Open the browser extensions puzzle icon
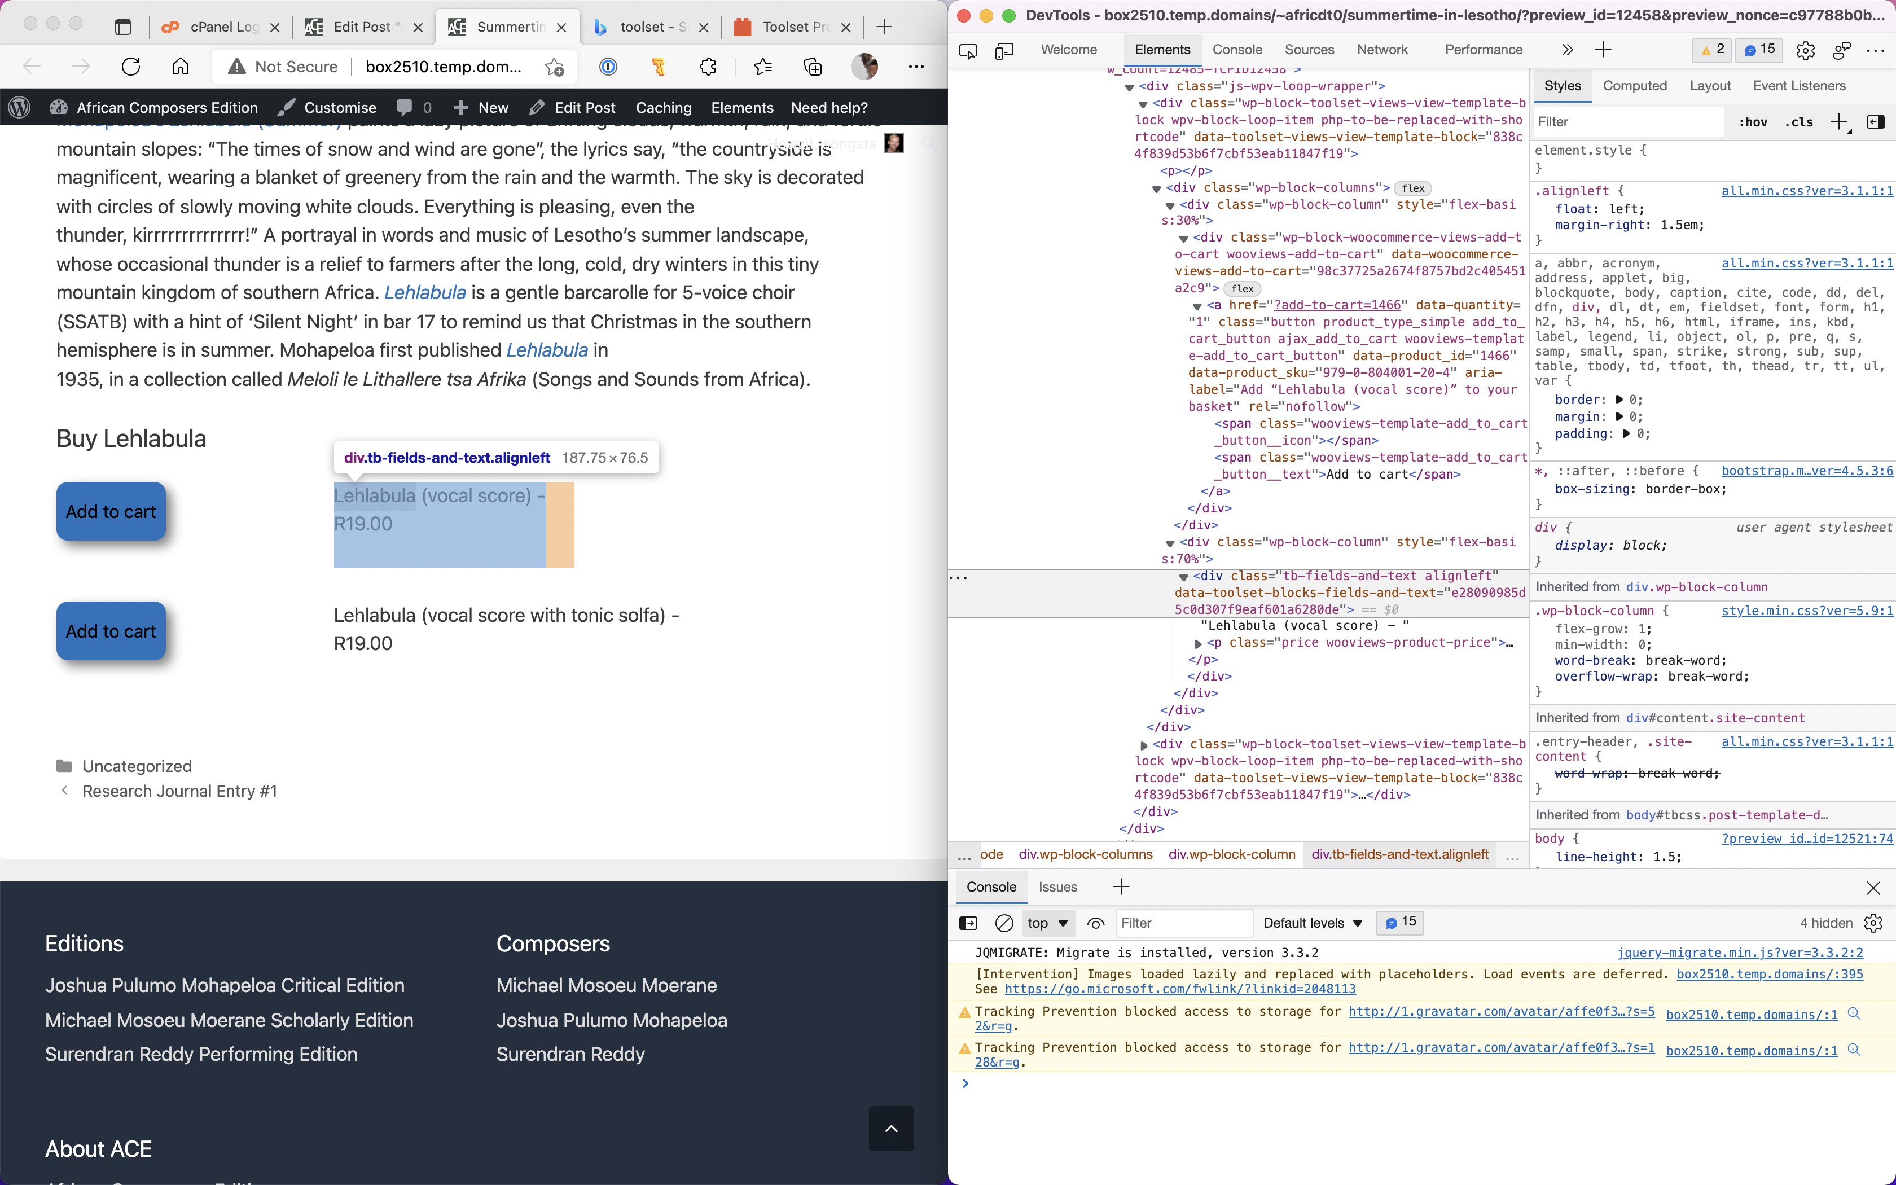Image resolution: width=1896 pixels, height=1185 pixels. (708, 67)
